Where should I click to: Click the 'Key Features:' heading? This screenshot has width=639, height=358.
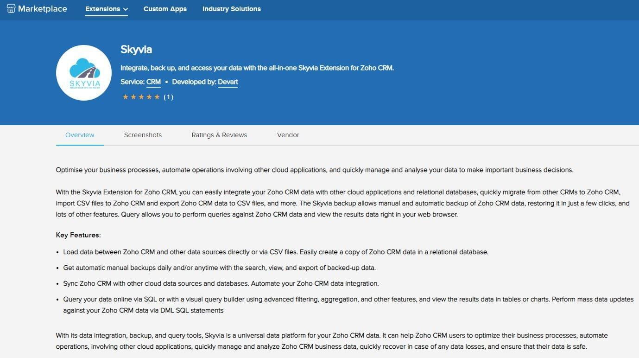(x=78, y=235)
